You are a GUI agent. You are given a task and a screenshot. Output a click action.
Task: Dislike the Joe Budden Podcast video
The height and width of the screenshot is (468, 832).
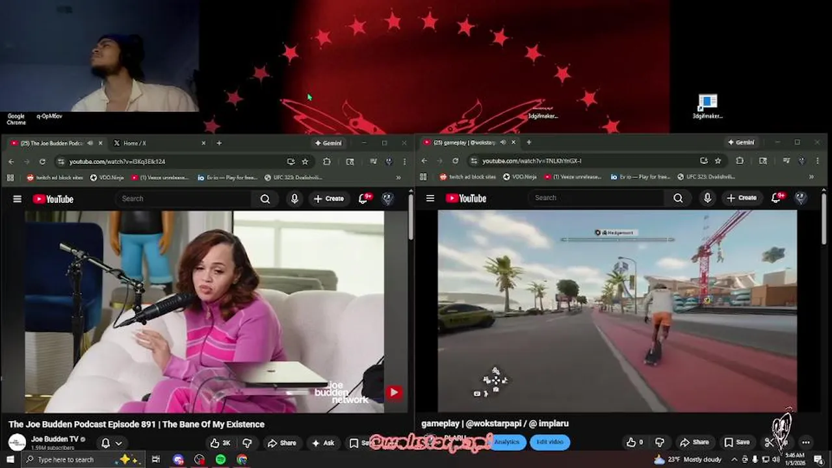[247, 443]
